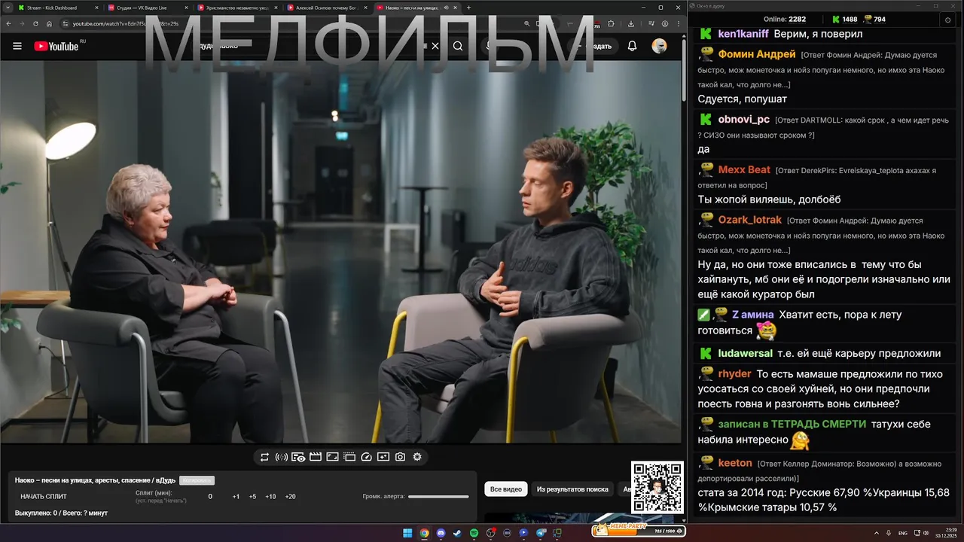Reload the page in browser
The width and height of the screenshot is (964, 542).
35,23
